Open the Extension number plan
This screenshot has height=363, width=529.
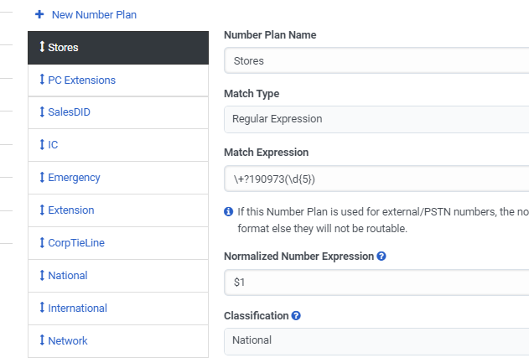pos(71,210)
